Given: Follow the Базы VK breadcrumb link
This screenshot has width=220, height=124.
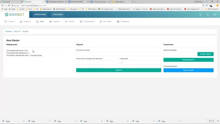Looking at the screenshot, I should point(17,31).
